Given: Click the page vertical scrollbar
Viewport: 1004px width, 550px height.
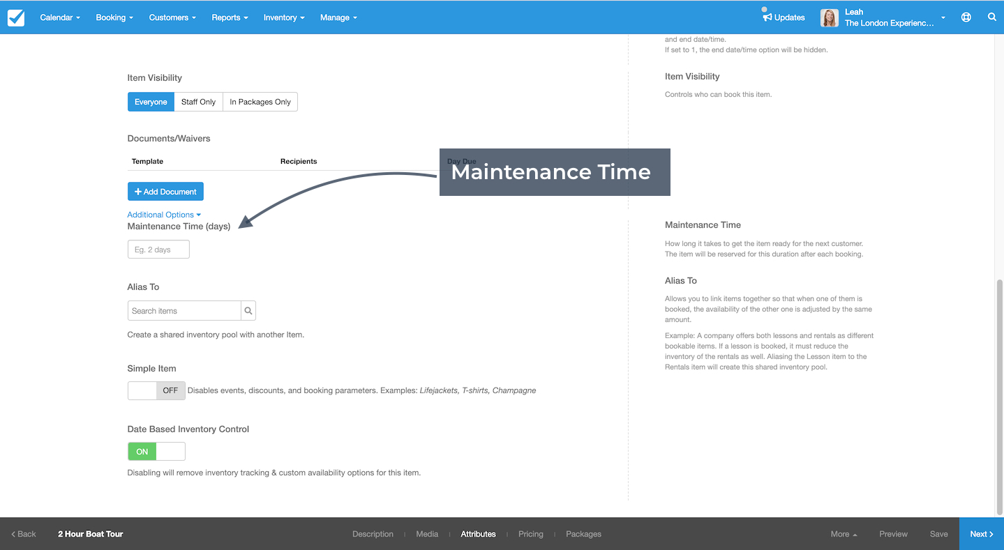Looking at the screenshot, I should pyautogui.click(x=999, y=397).
